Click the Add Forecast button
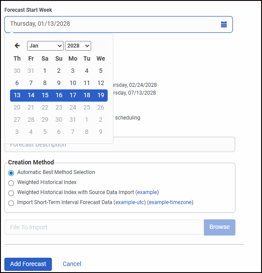Image resolution: width=262 pixels, height=273 pixels. click(28, 264)
